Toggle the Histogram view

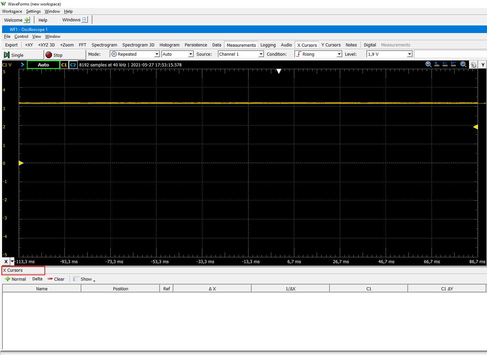[170, 45]
